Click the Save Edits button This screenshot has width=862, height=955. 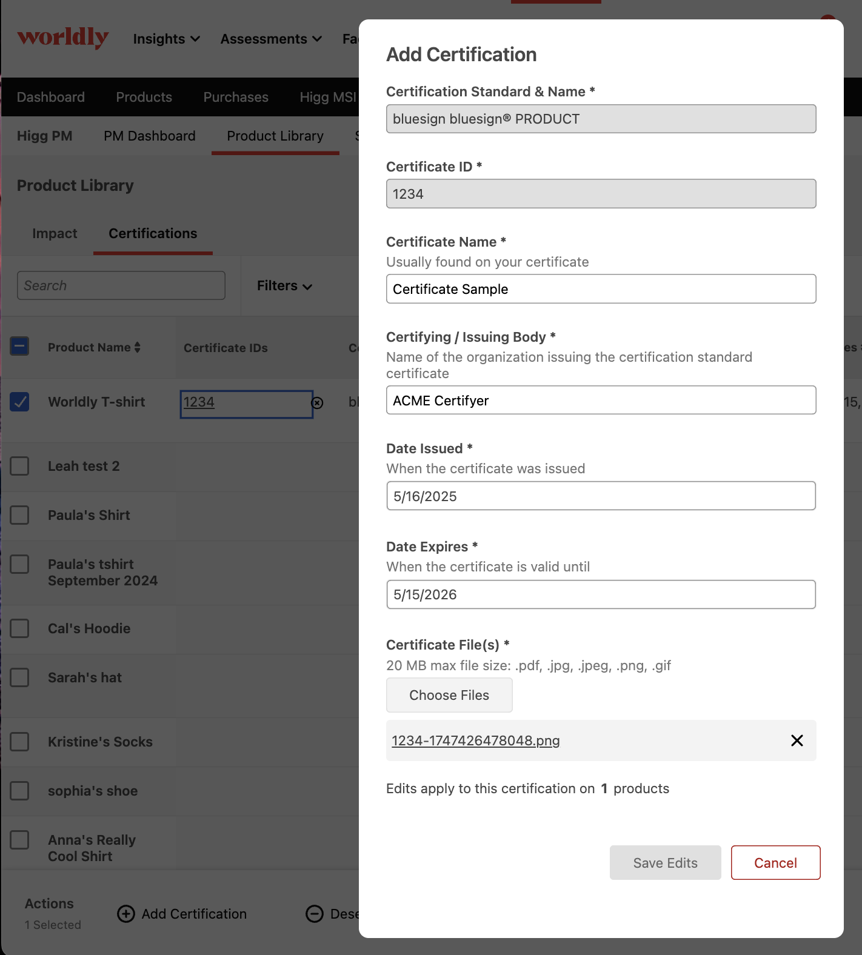tap(666, 862)
